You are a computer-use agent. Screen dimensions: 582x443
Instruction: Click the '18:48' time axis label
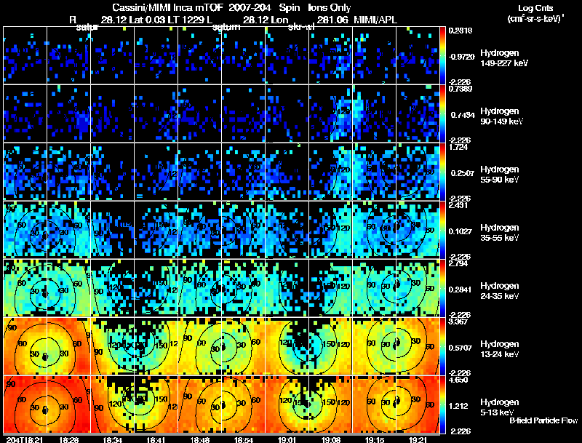[x=199, y=439]
